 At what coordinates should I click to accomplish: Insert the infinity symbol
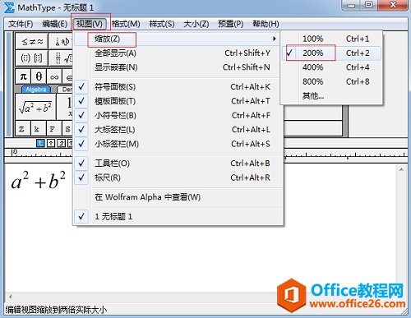(x=54, y=76)
